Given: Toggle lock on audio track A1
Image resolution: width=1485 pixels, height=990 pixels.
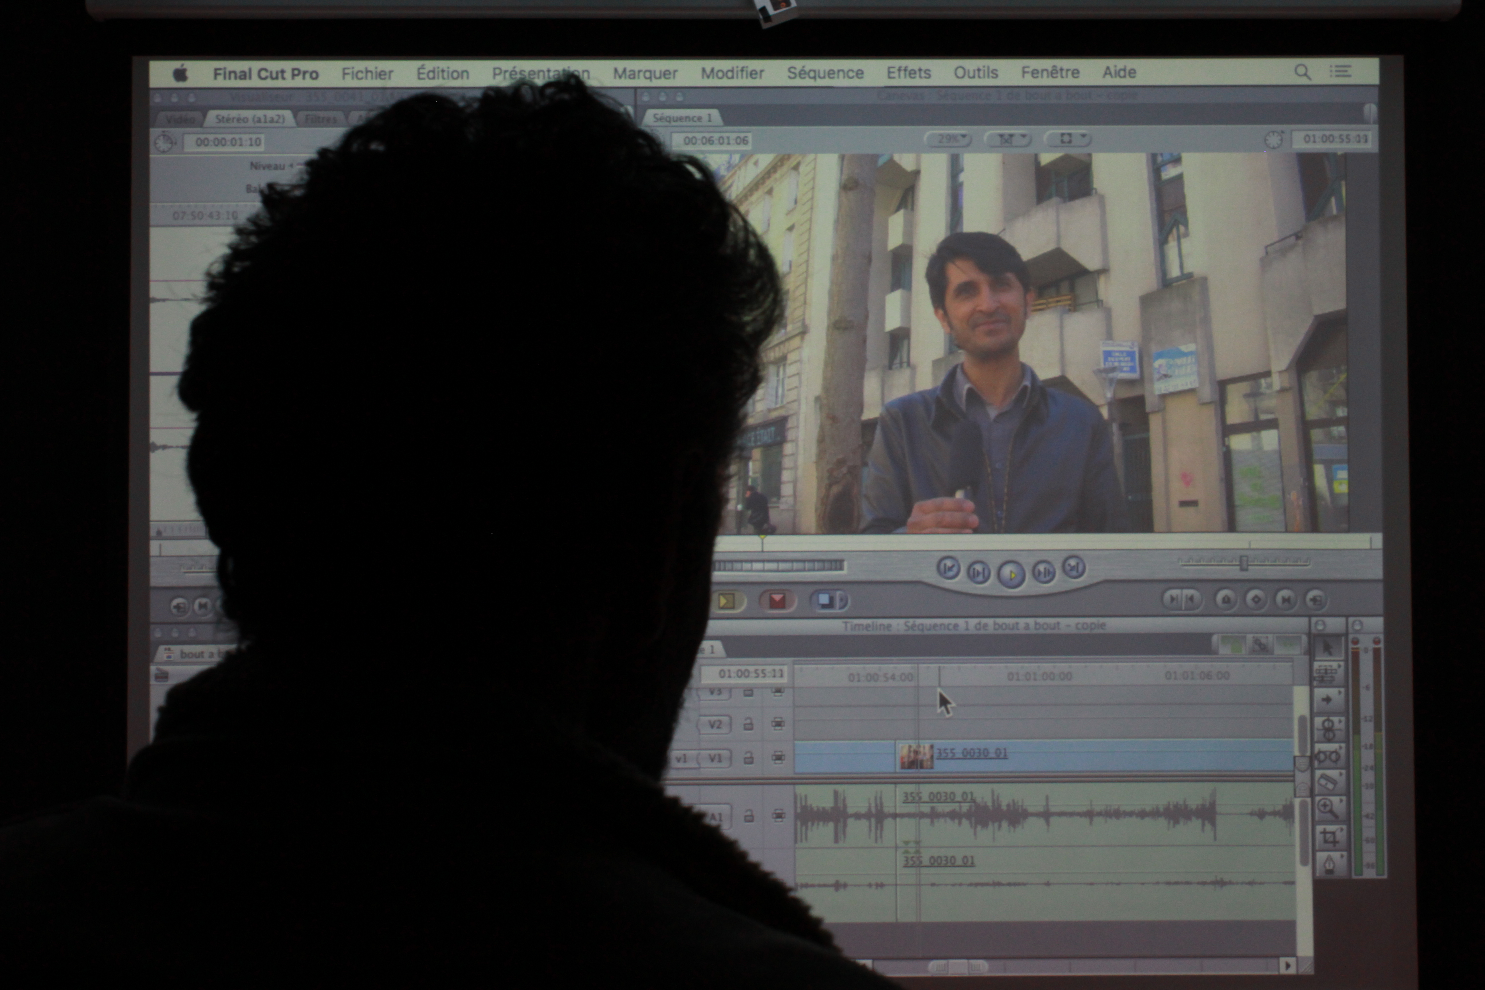Looking at the screenshot, I should point(749,816).
